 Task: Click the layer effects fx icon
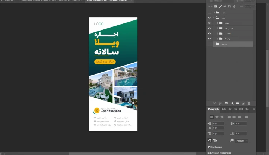[220, 103]
